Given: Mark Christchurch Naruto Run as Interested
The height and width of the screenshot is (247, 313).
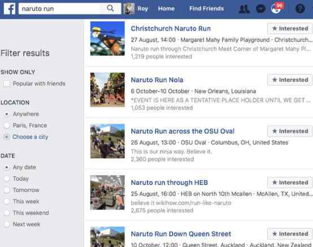Looking at the screenshot, I should 290,29.
